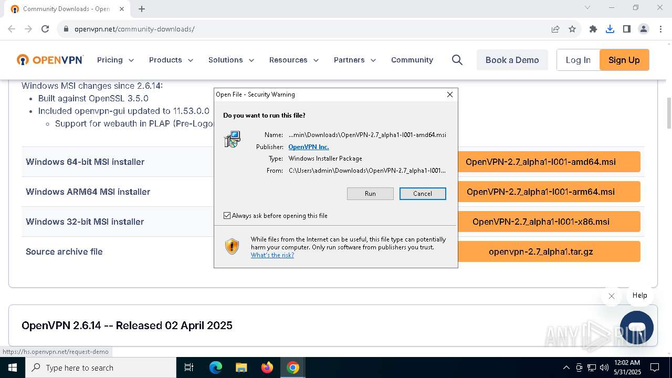Dismiss the Help chat bubble
This screenshot has height=378, width=672.
point(612,296)
